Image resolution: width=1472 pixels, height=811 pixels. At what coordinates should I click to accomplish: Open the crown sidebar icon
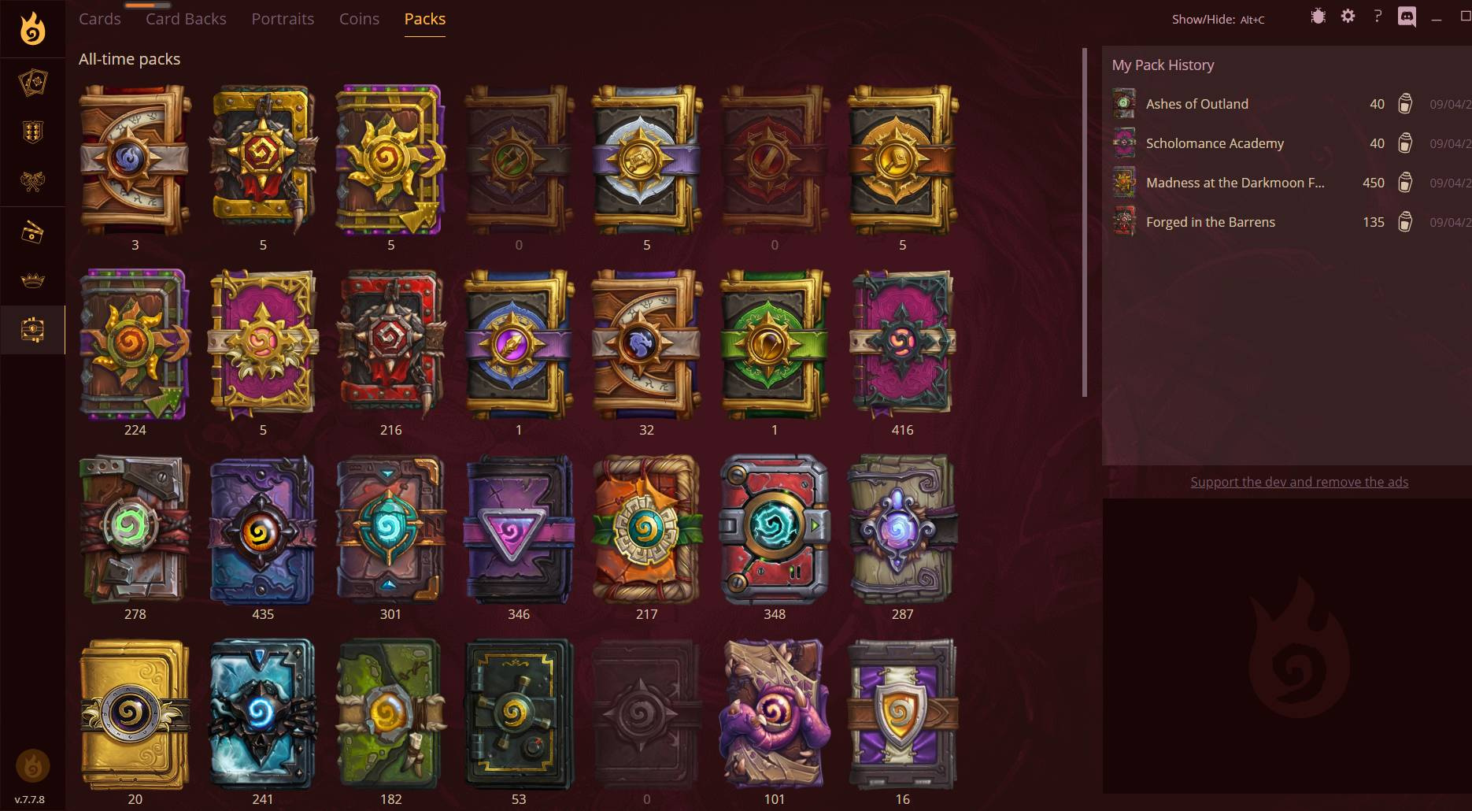(x=32, y=281)
